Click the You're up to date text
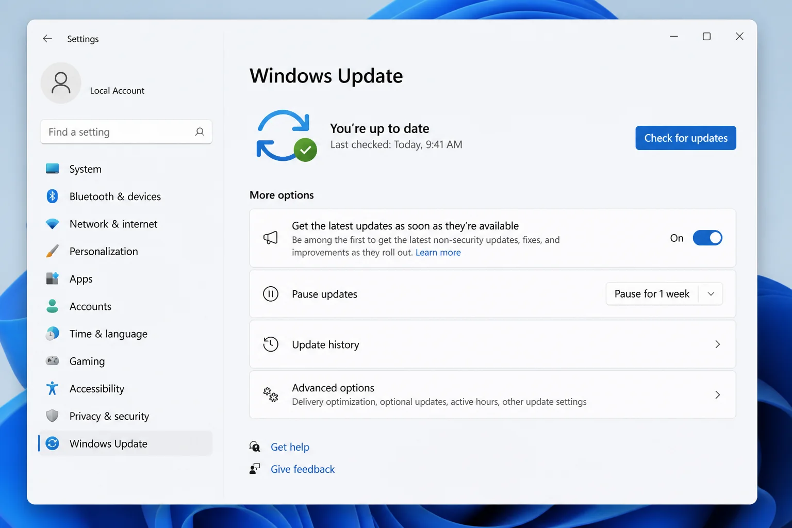This screenshot has width=792, height=528. 379,128
